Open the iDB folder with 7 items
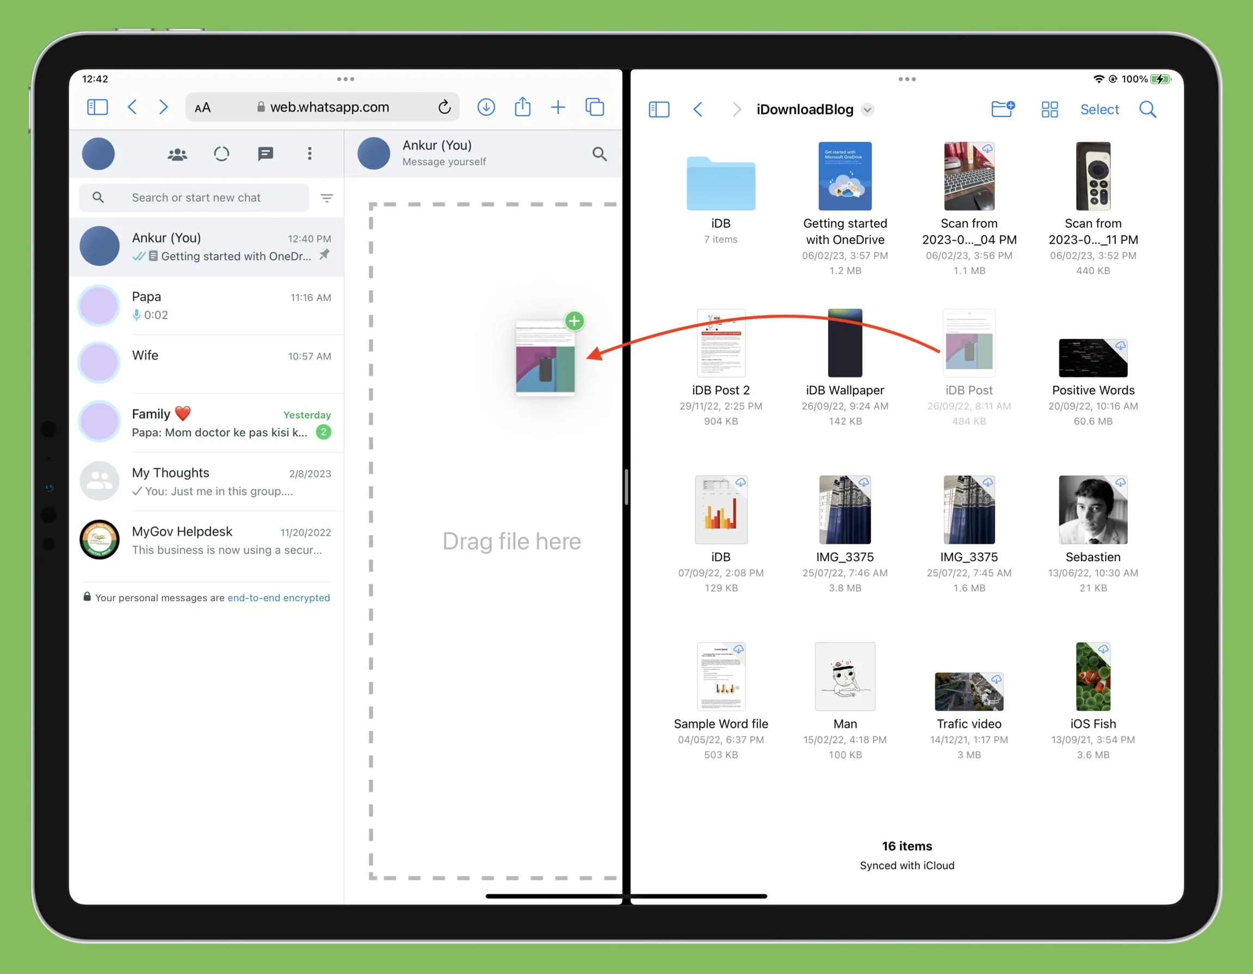Image resolution: width=1253 pixels, height=974 pixels. [x=720, y=184]
